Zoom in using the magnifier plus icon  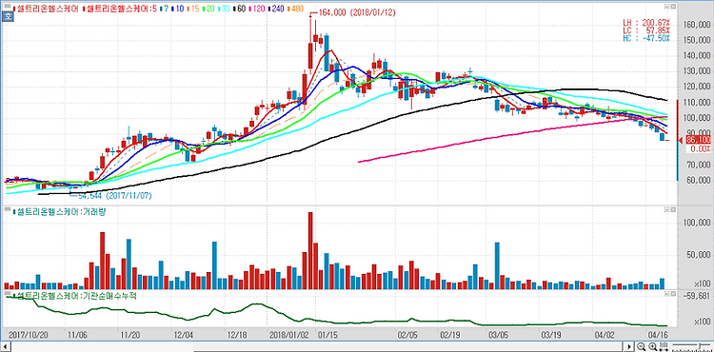tap(653, 346)
